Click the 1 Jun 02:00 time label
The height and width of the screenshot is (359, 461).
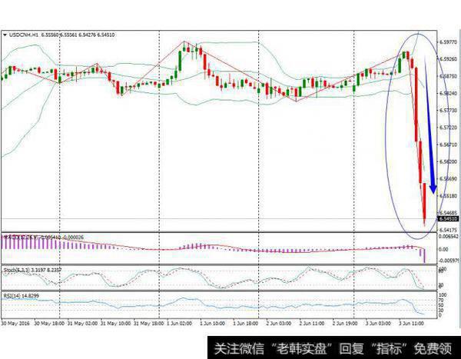[x=179, y=323]
